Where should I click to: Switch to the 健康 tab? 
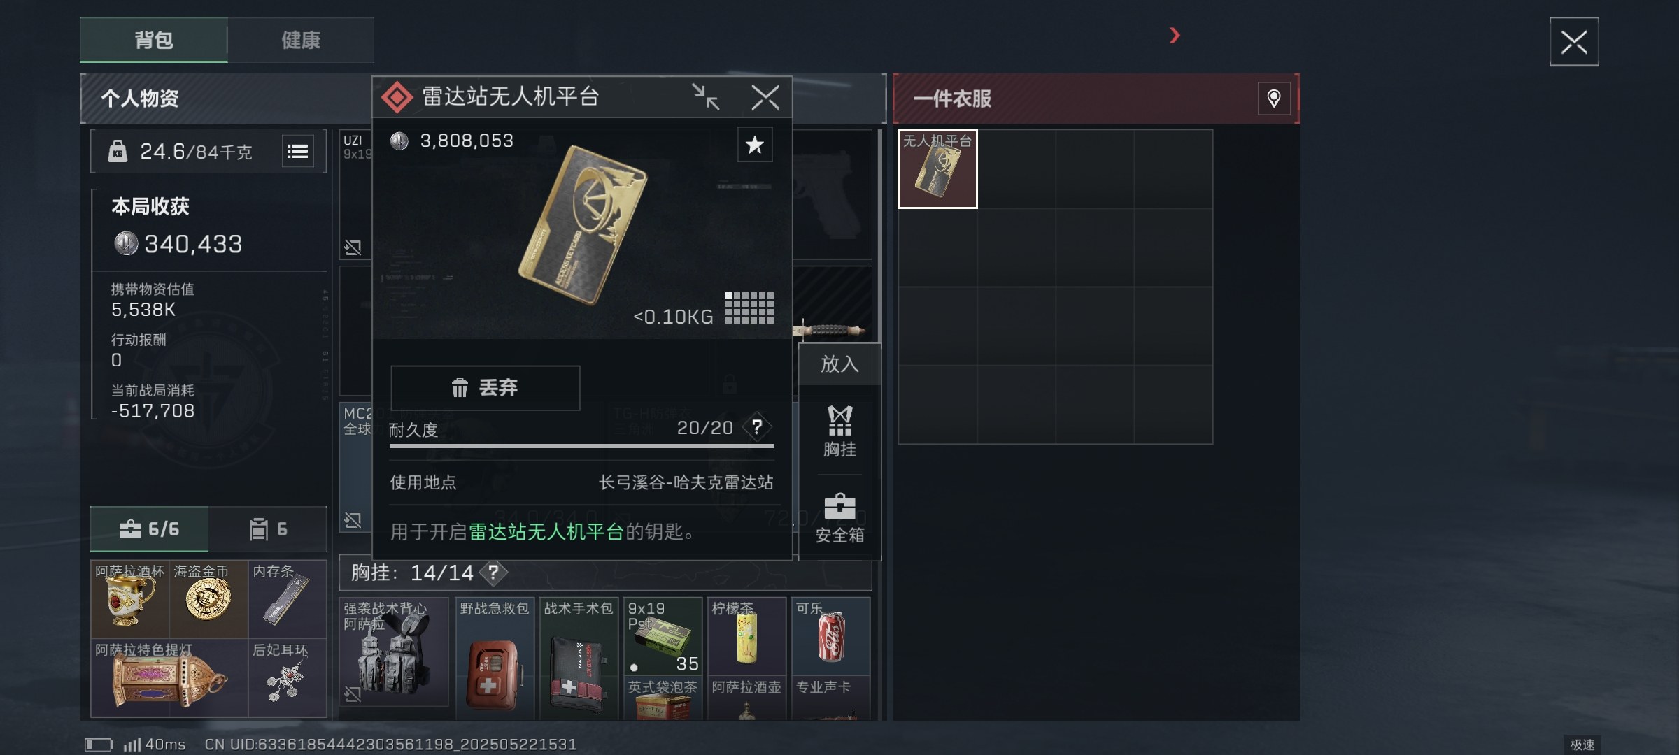tap(301, 40)
